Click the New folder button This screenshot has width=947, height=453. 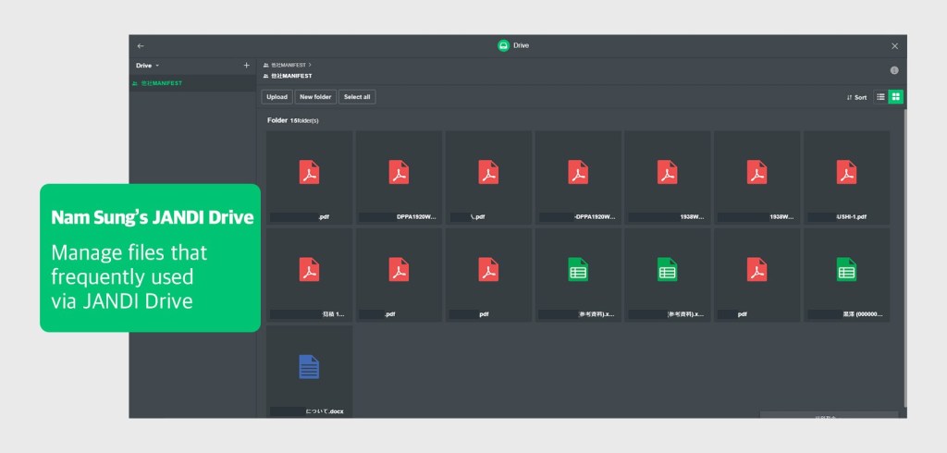pyautogui.click(x=315, y=97)
